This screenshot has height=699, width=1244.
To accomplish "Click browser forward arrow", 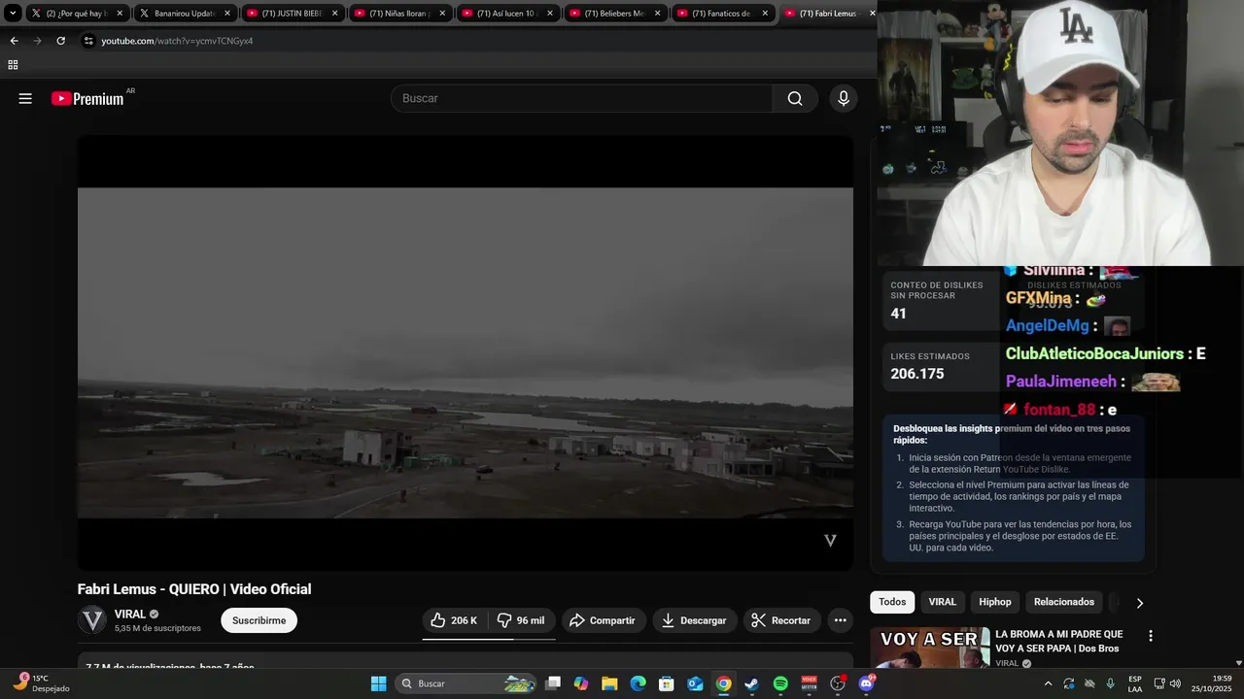I will pyautogui.click(x=37, y=41).
